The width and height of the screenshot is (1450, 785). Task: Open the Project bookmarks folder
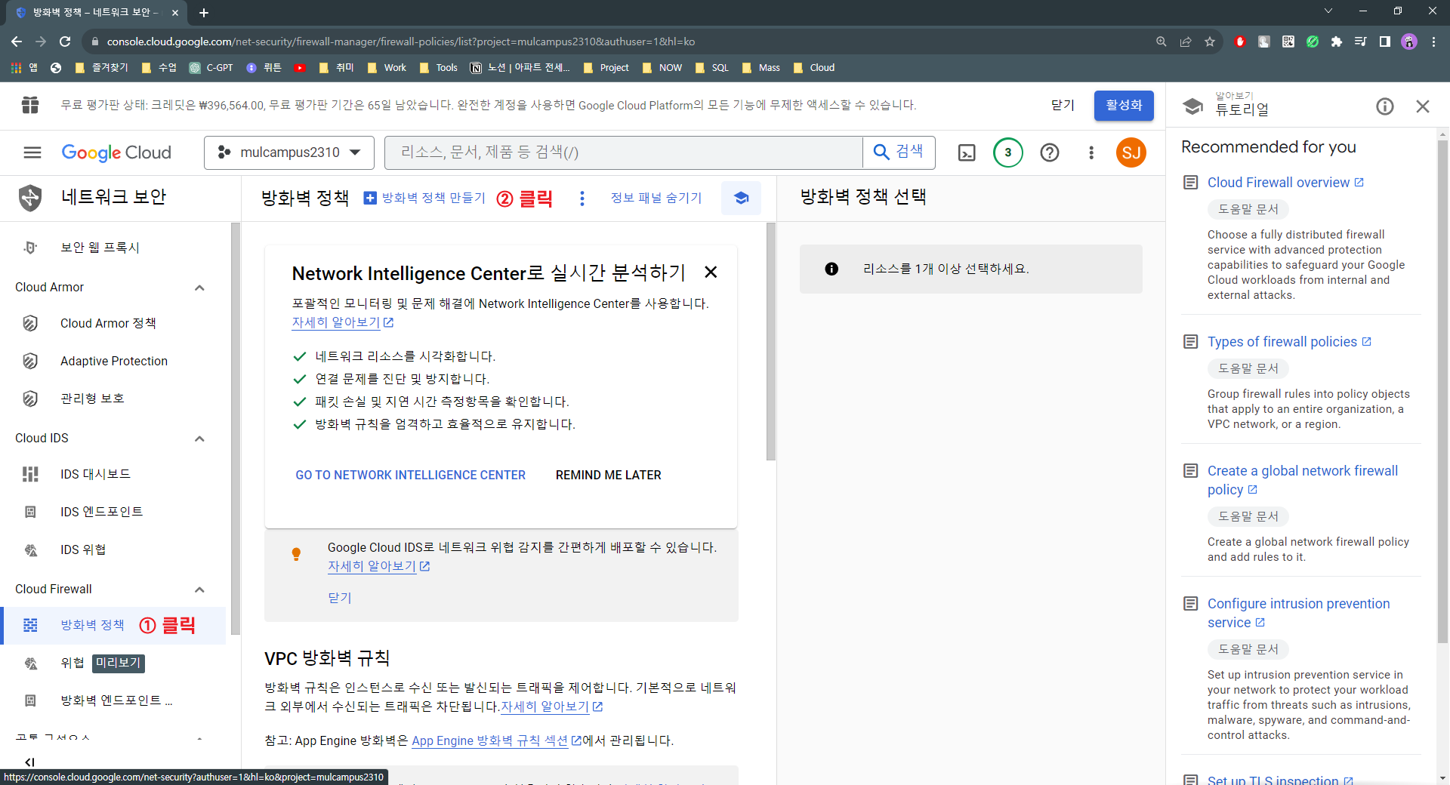(x=606, y=68)
